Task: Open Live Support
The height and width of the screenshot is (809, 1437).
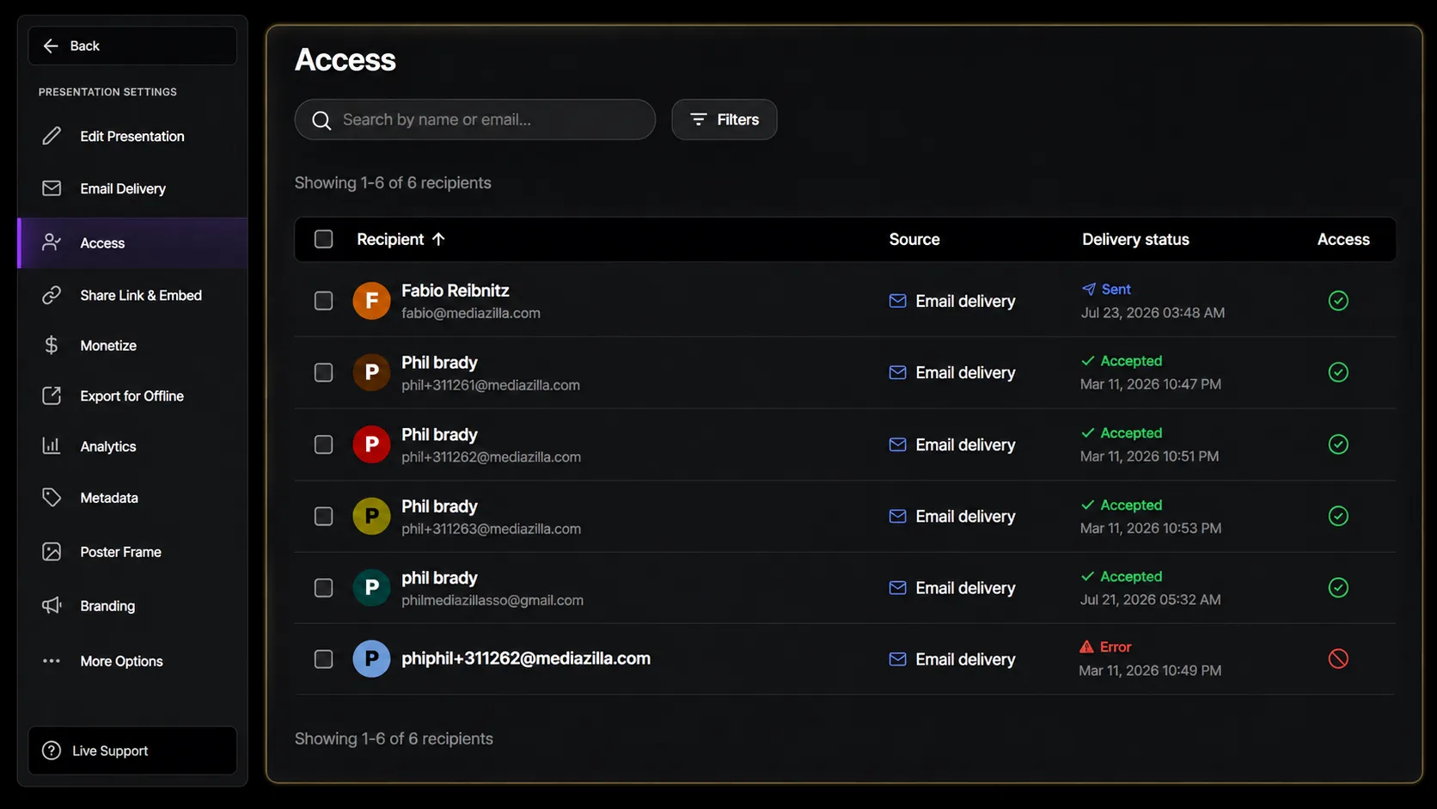Action: pos(132,751)
